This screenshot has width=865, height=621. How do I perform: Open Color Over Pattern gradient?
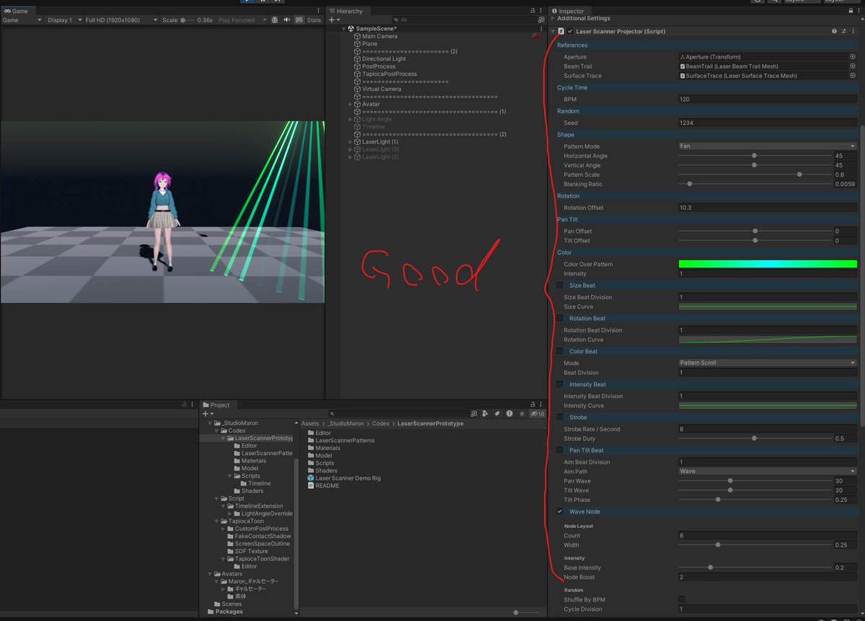[768, 264]
